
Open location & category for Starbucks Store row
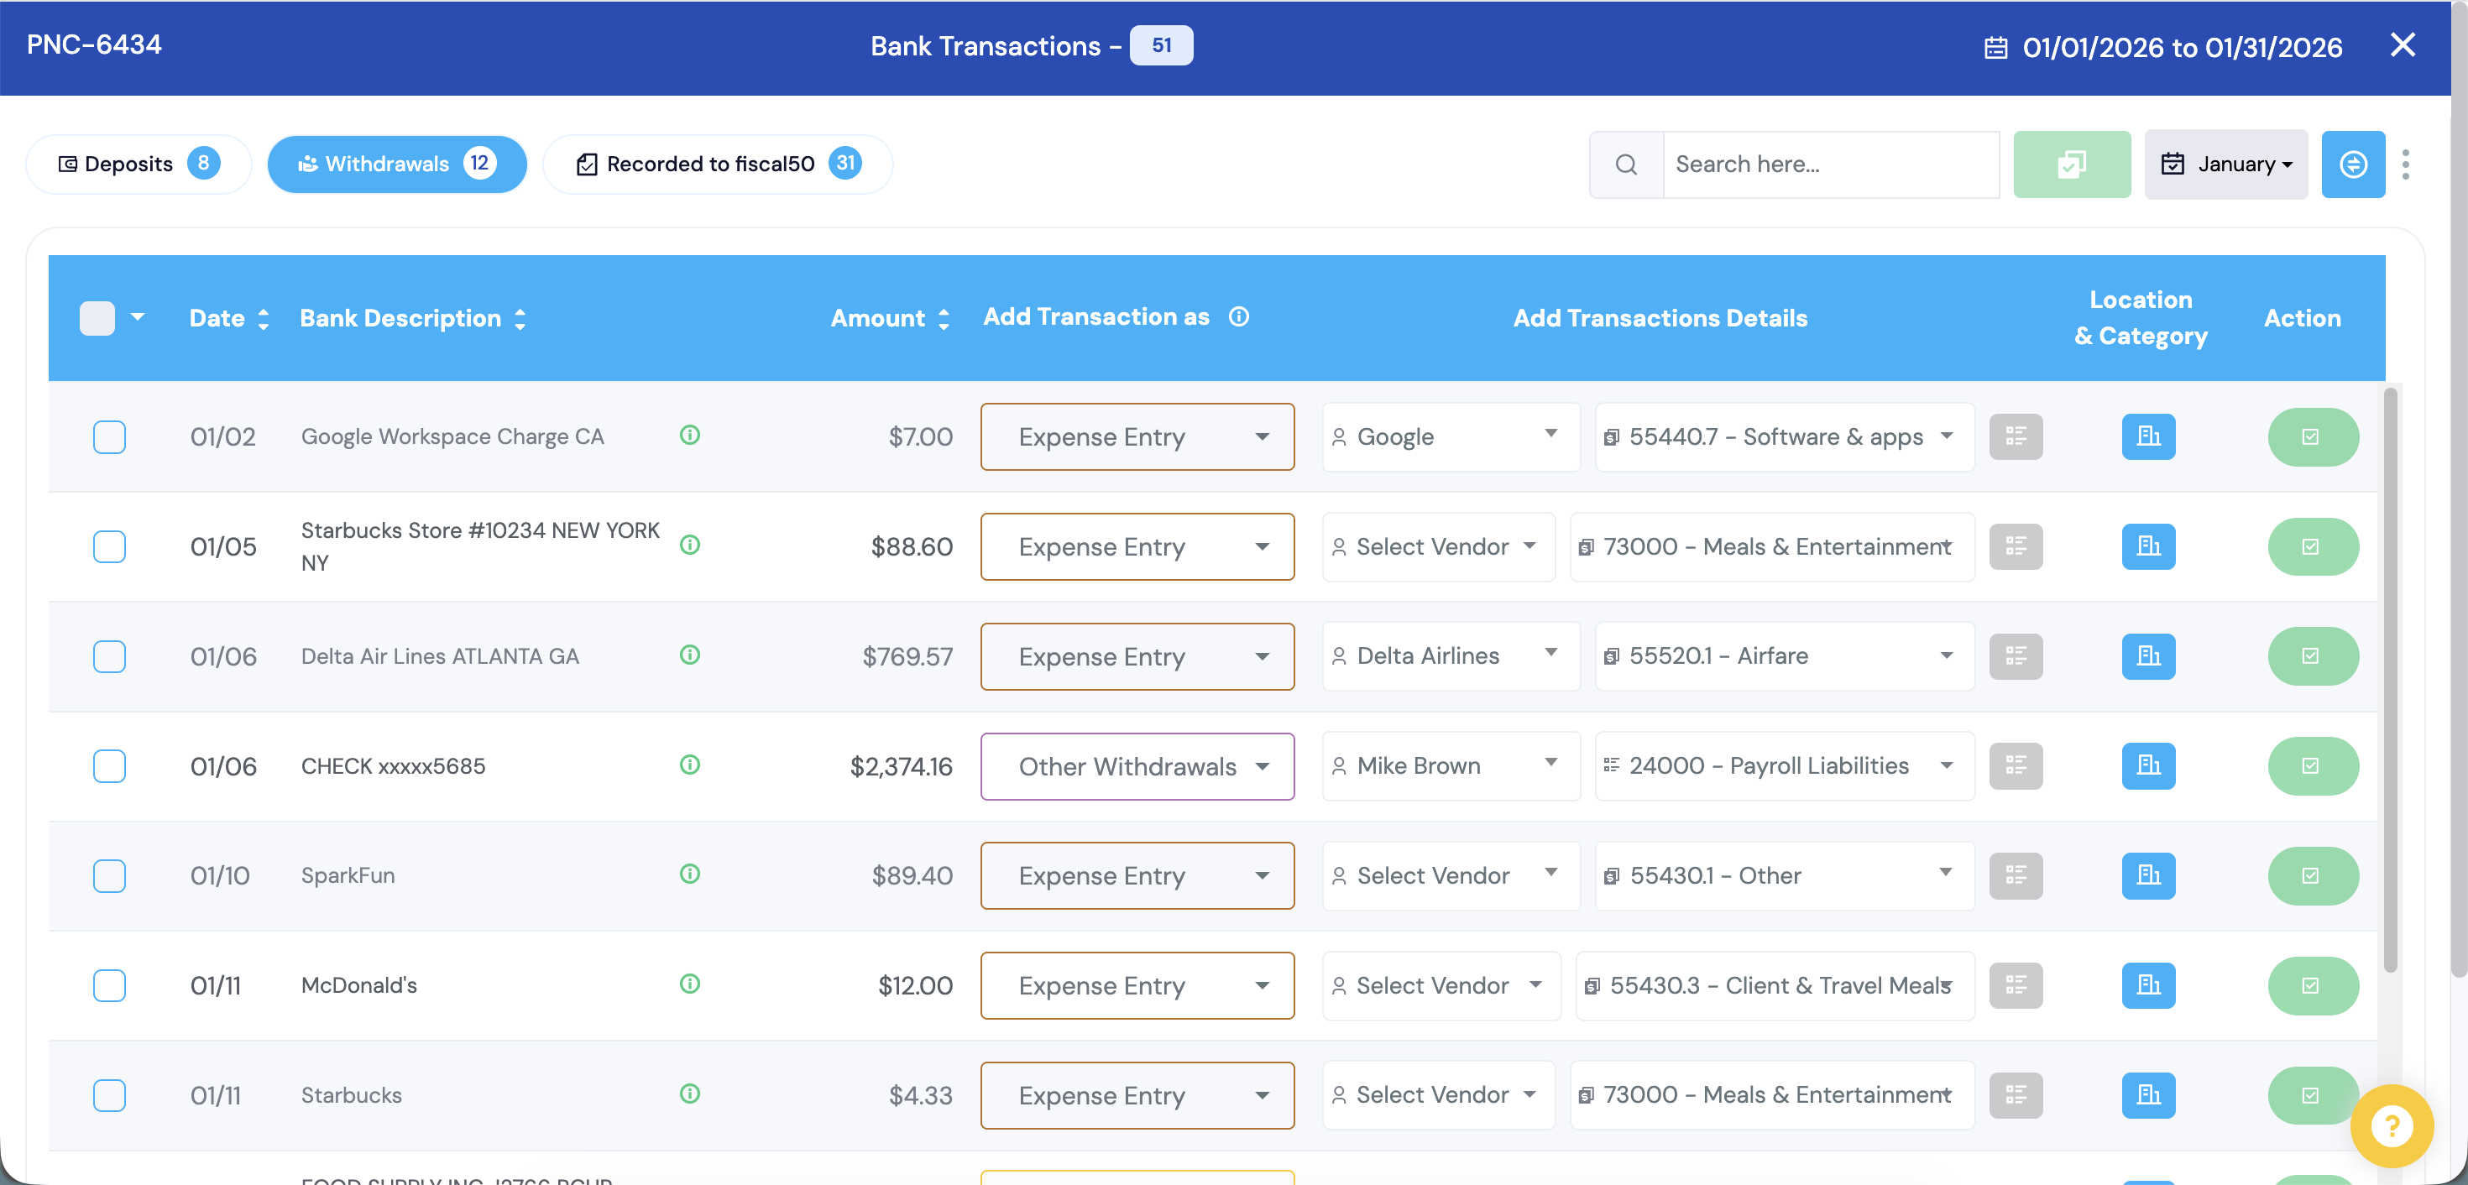tap(2148, 547)
